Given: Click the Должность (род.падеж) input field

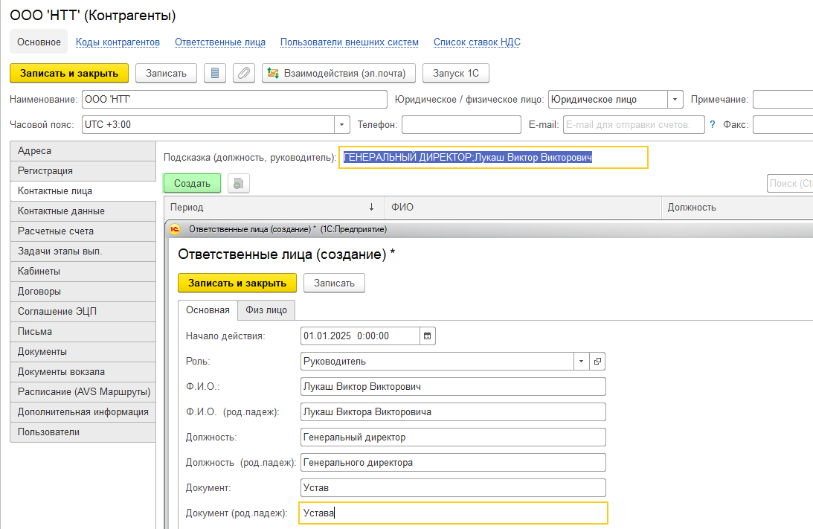Looking at the screenshot, I should 453,462.
